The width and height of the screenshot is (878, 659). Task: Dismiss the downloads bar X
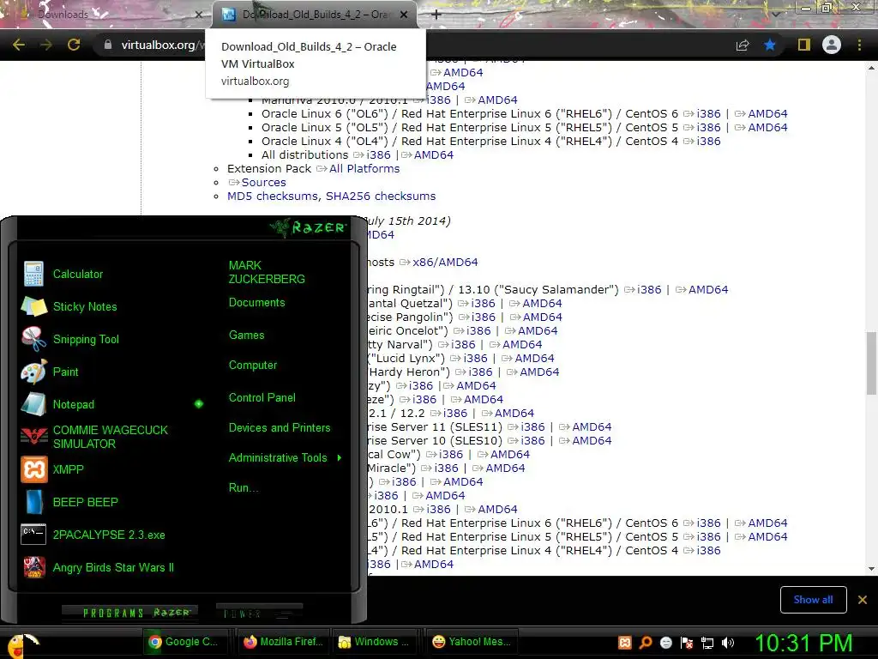click(863, 600)
